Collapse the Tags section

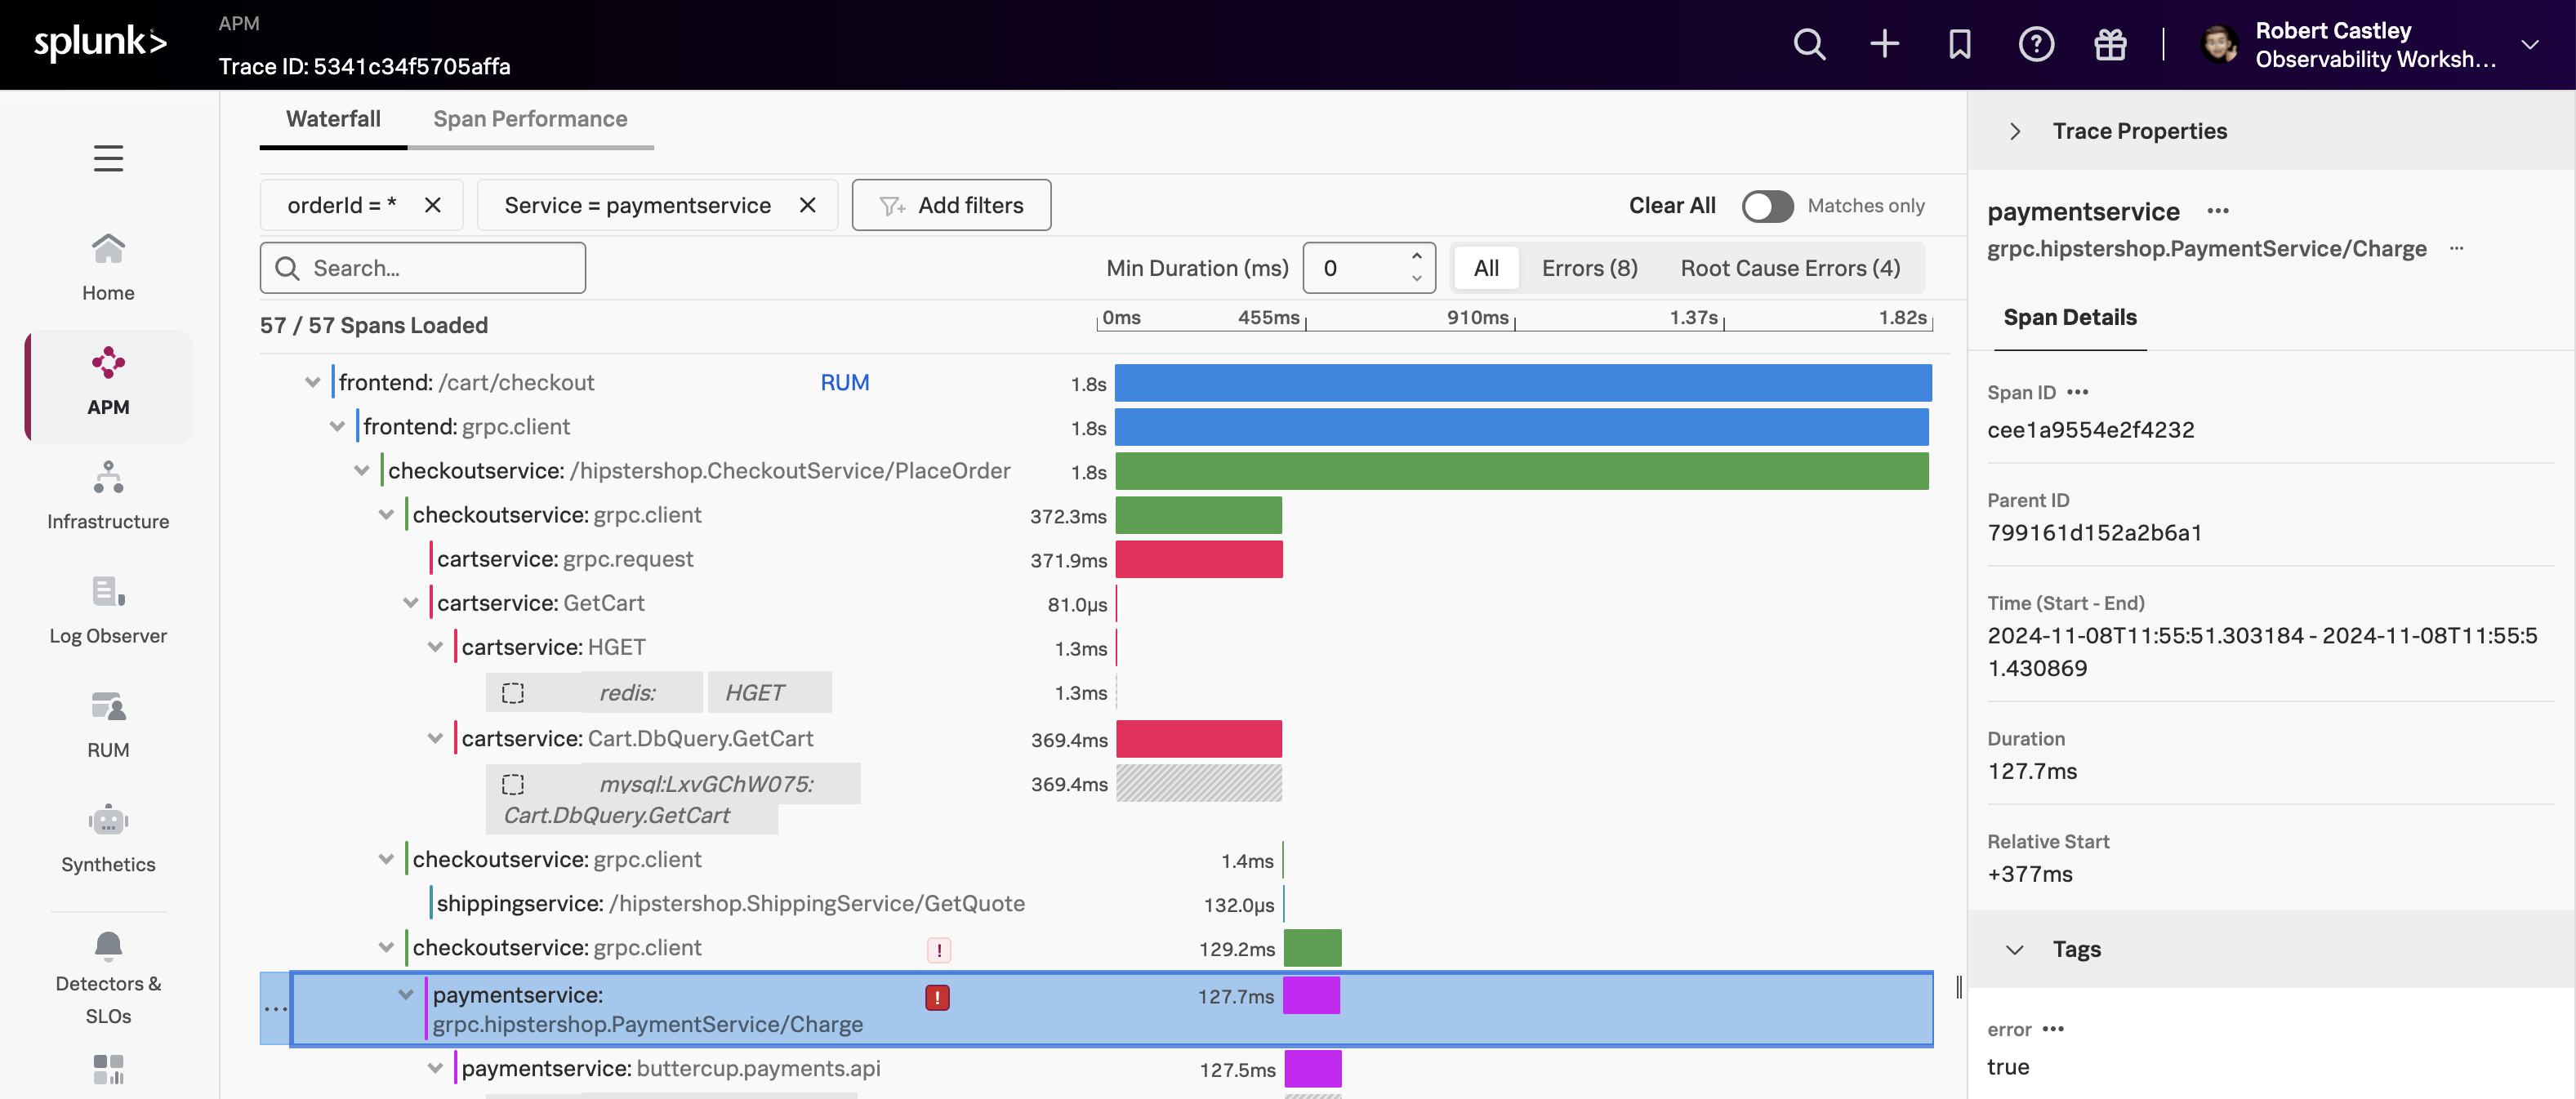click(x=2015, y=949)
